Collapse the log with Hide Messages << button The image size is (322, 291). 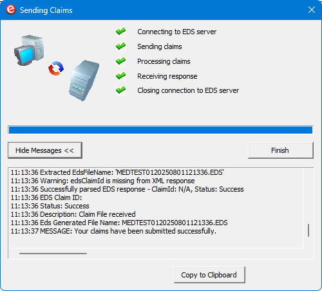pos(45,150)
